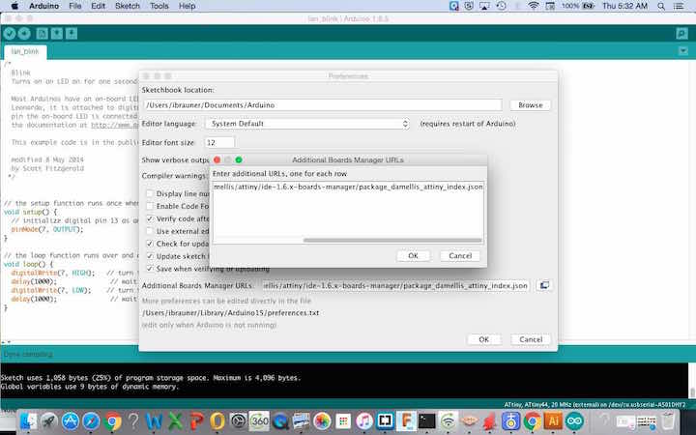696x435 pixels.
Task: Open PowerPoint from the dock
Action: (196, 420)
